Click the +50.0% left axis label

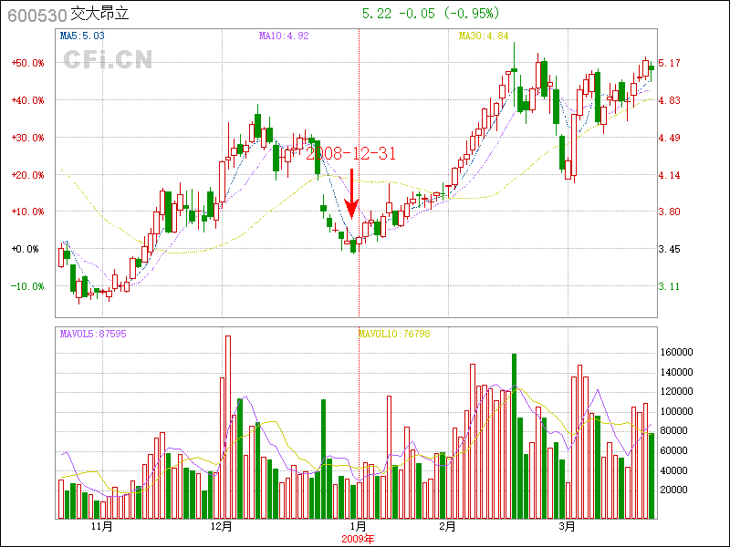tap(27, 63)
